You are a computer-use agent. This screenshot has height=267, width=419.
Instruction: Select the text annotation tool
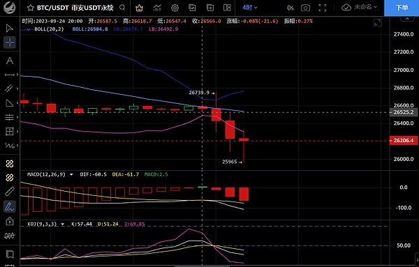[x=10, y=61]
